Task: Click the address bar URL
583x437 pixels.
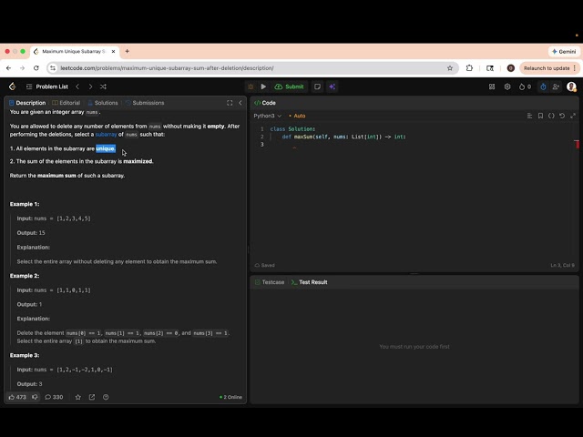Action: click(x=167, y=68)
